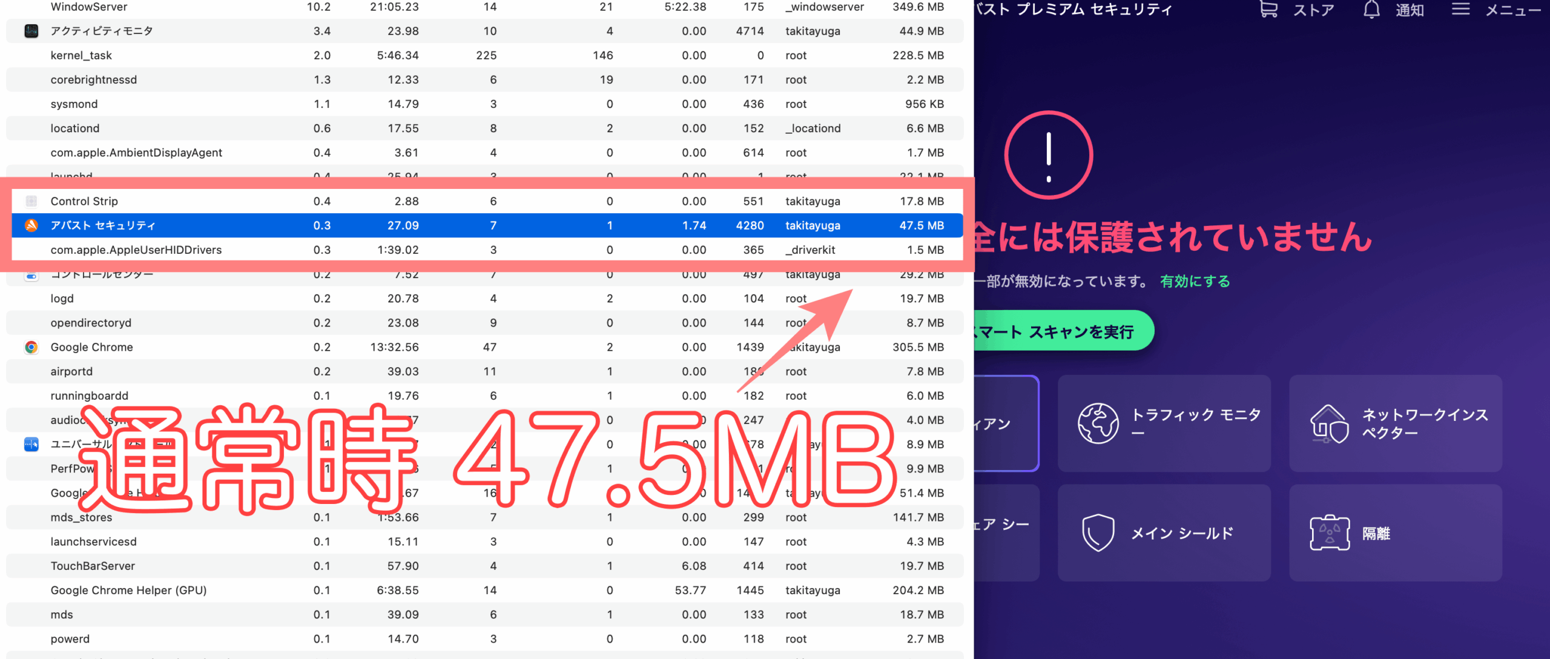Select the powerd process row
The width and height of the screenshot is (1550, 659).
pyautogui.click(x=484, y=638)
